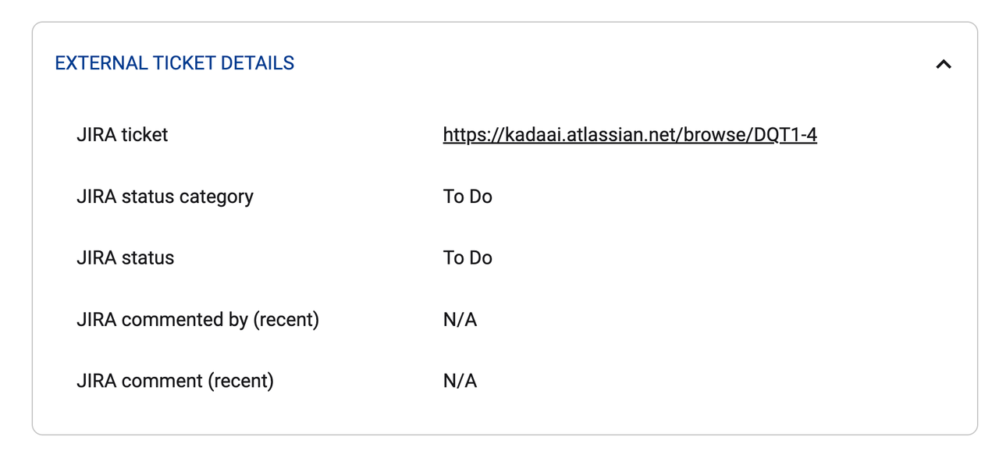Viewport: 999px width, 465px height.
Task: Open the kadaai.atlassian.net JIRA ticket link
Action: pos(629,135)
